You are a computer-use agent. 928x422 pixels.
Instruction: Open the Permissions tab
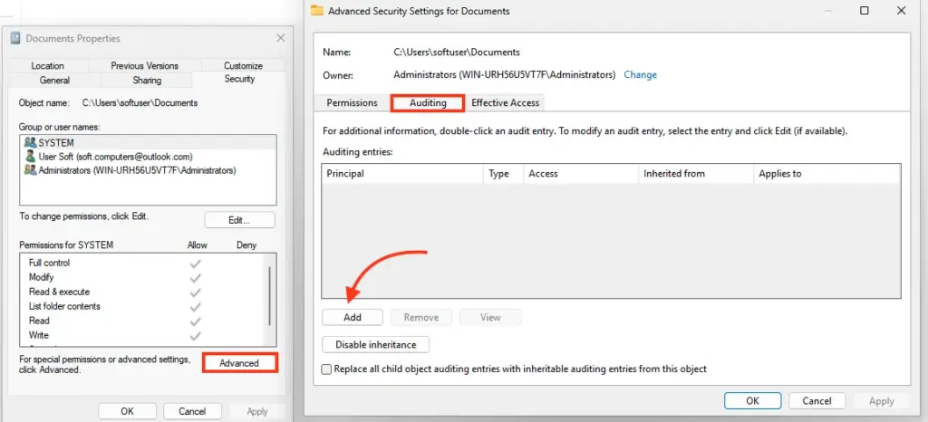tap(352, 103)
